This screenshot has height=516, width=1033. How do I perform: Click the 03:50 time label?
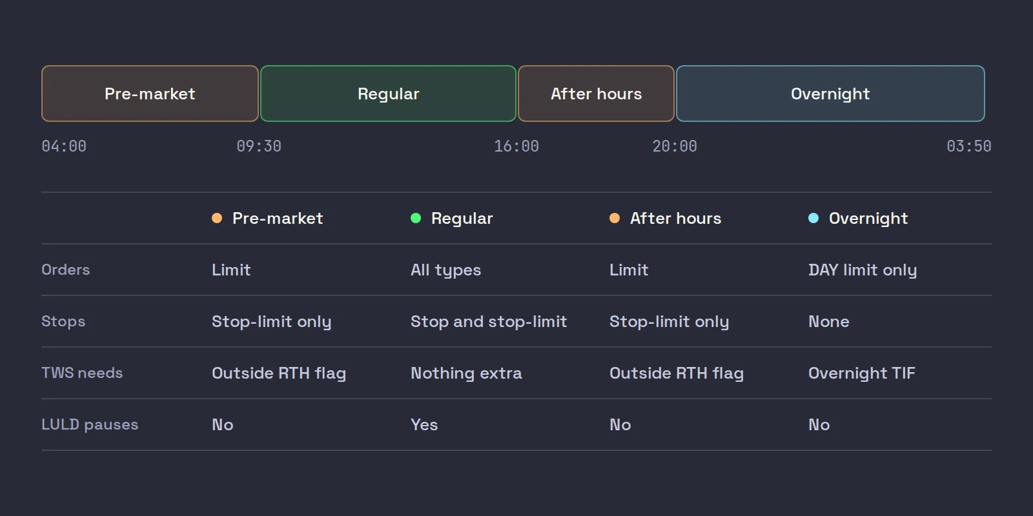point(969,146)
